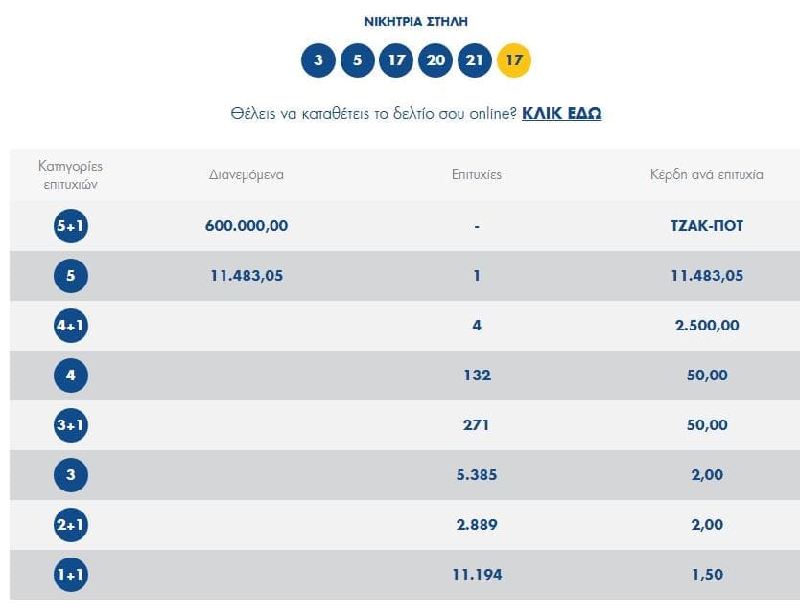The width and height of the screenshot is (800, 615).
Task: Click the ΝΙΚΗΤΡΙΑ ΣΤΗΛΗ heading
Action: pyautogui.click(x=416, y=21)
